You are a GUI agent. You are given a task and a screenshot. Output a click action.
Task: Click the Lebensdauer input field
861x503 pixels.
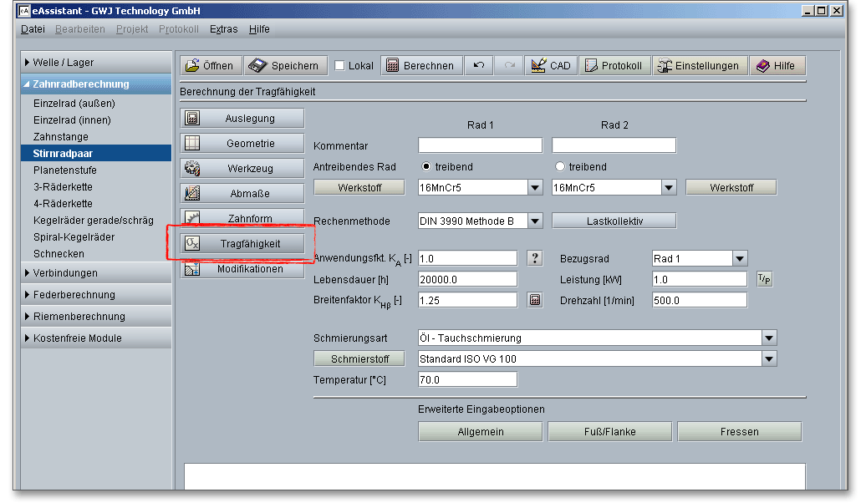pos(467,279)
